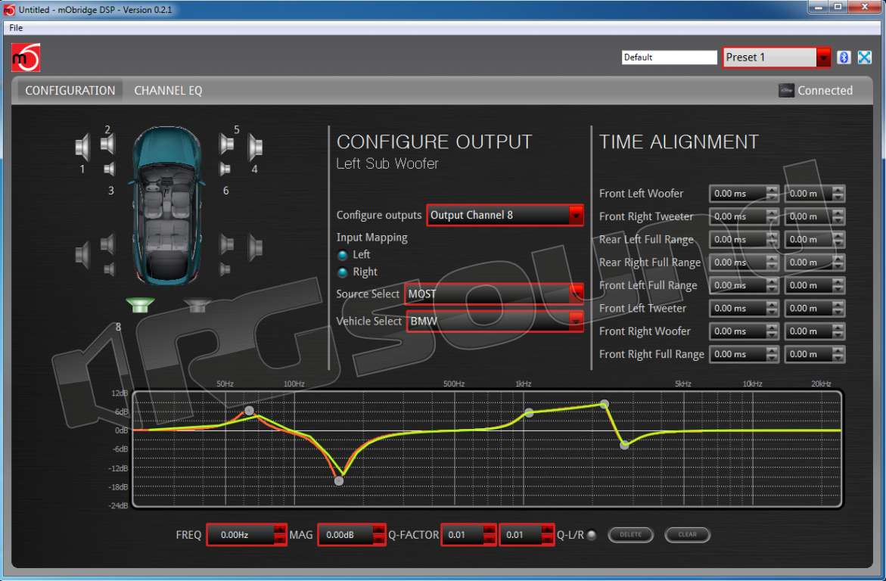Open Configure outputs Output Channel 8 dropdown
The image size is (886, 581).
(x=576, y=216)
